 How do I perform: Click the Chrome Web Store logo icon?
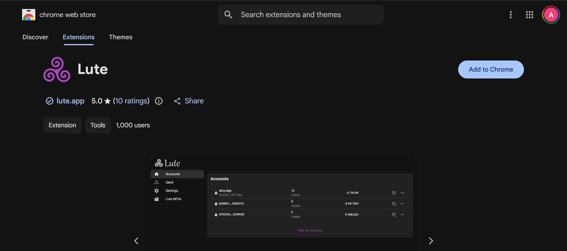pos(29,15)
